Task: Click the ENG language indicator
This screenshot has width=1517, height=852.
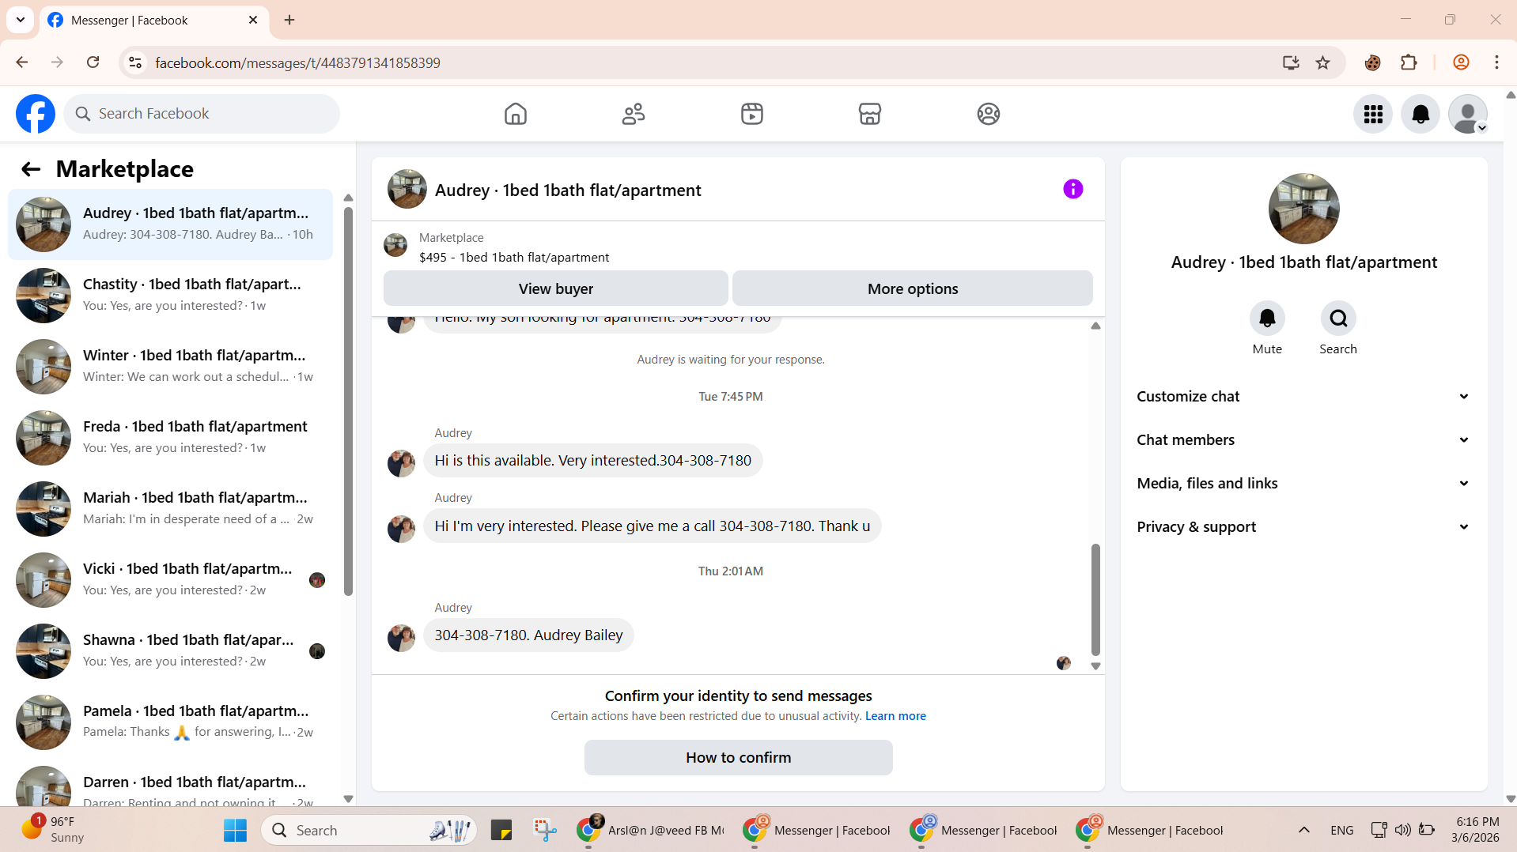Action: click(x=1341, y=830)
